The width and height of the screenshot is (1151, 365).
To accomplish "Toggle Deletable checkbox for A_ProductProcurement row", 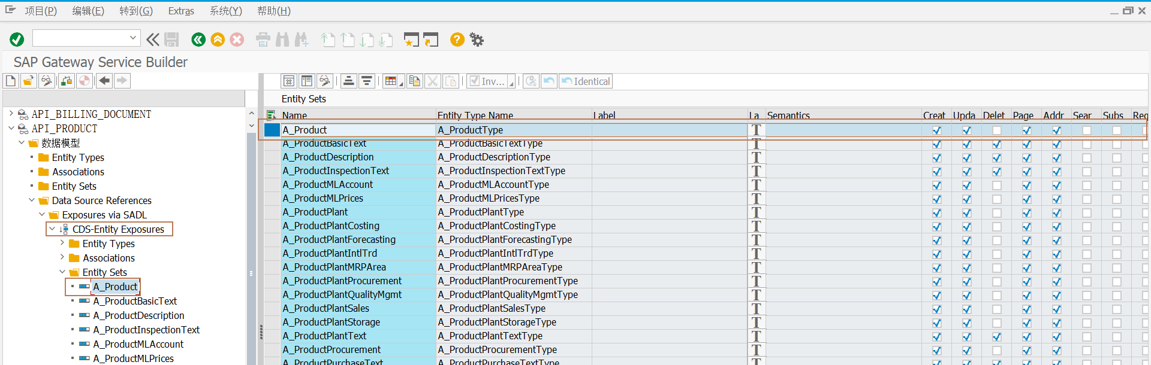I will [x=997, y=351].
